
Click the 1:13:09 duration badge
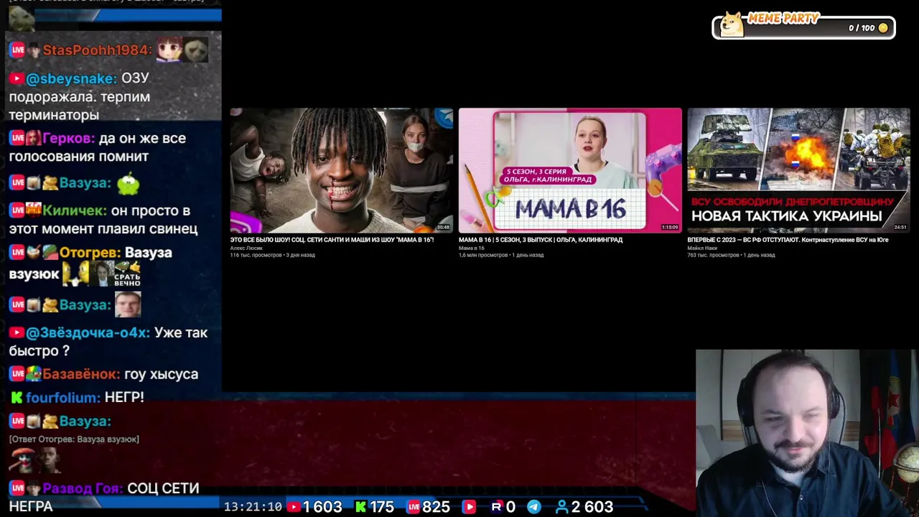pyautogui.click(x=670, y=227)
